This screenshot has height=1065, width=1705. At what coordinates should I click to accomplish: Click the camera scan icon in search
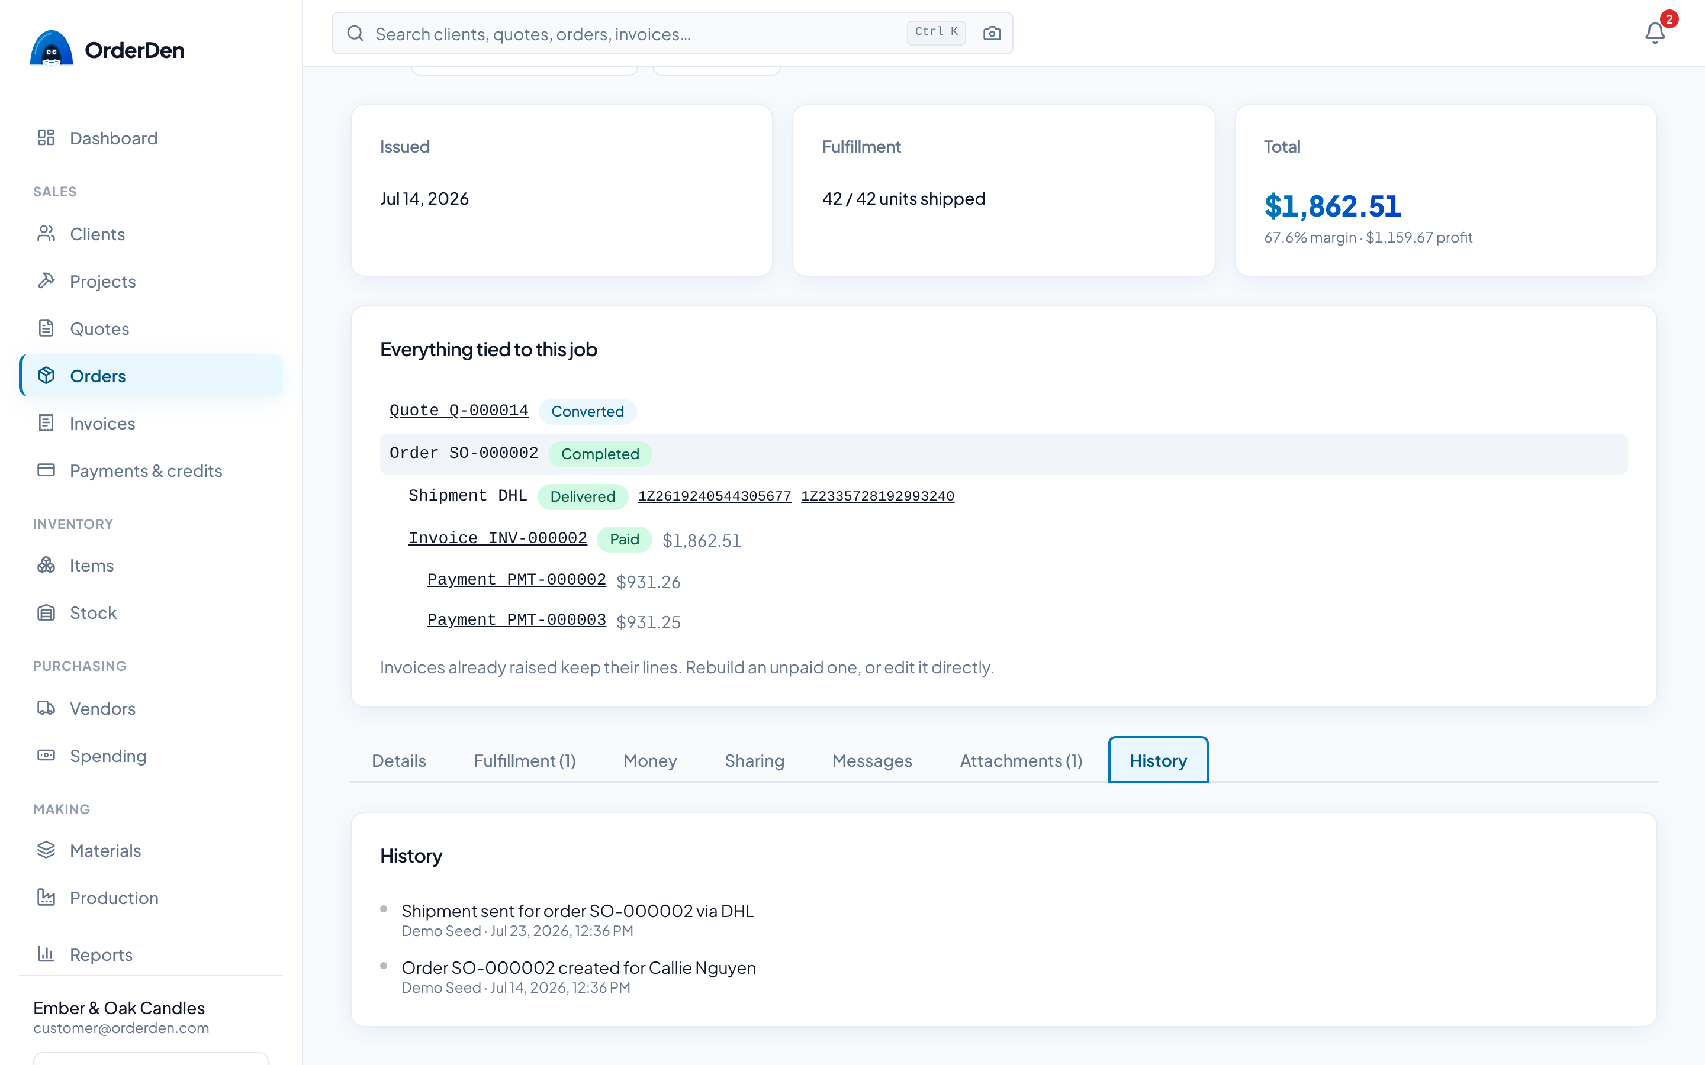(992, 33)
